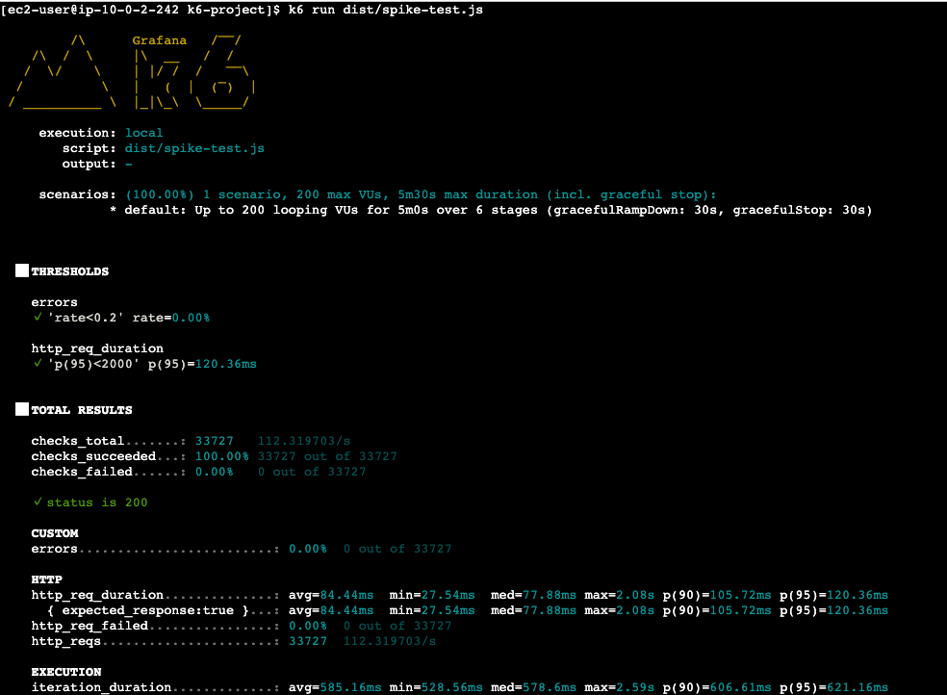This screenshot has width=947, height=695.
Task: Click the 'http_reqs' metric label
Action: tap(66, 641)
